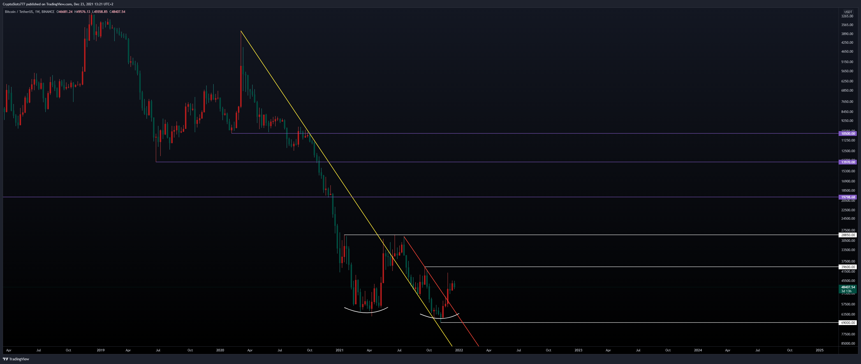Click the 2022 label on time axis

click(459, 350)
